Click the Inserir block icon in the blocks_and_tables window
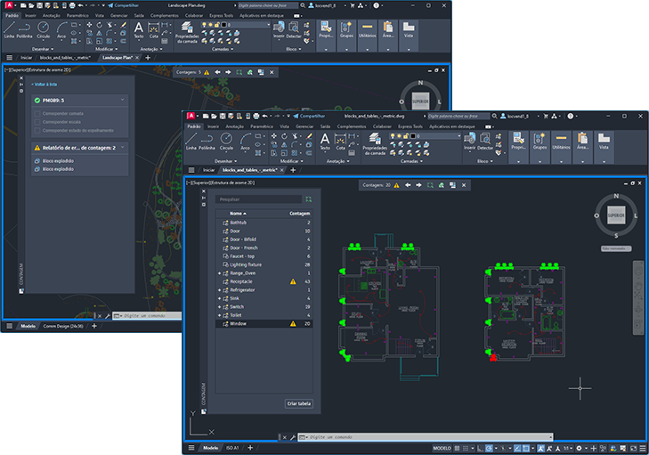Viewport: 649px width, 455px height. coord(470,142)
